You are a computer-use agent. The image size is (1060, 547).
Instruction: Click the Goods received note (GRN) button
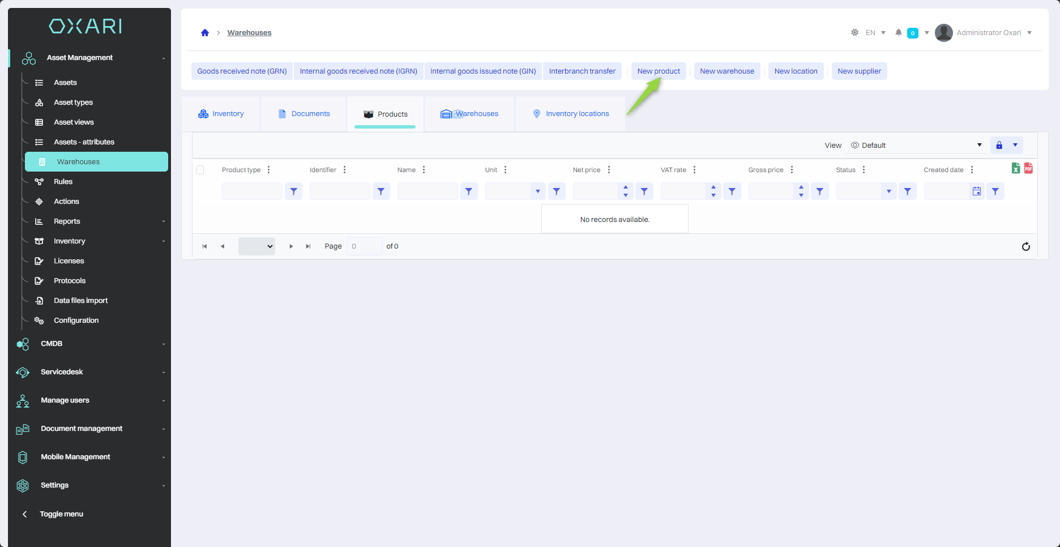coord(242,71)
